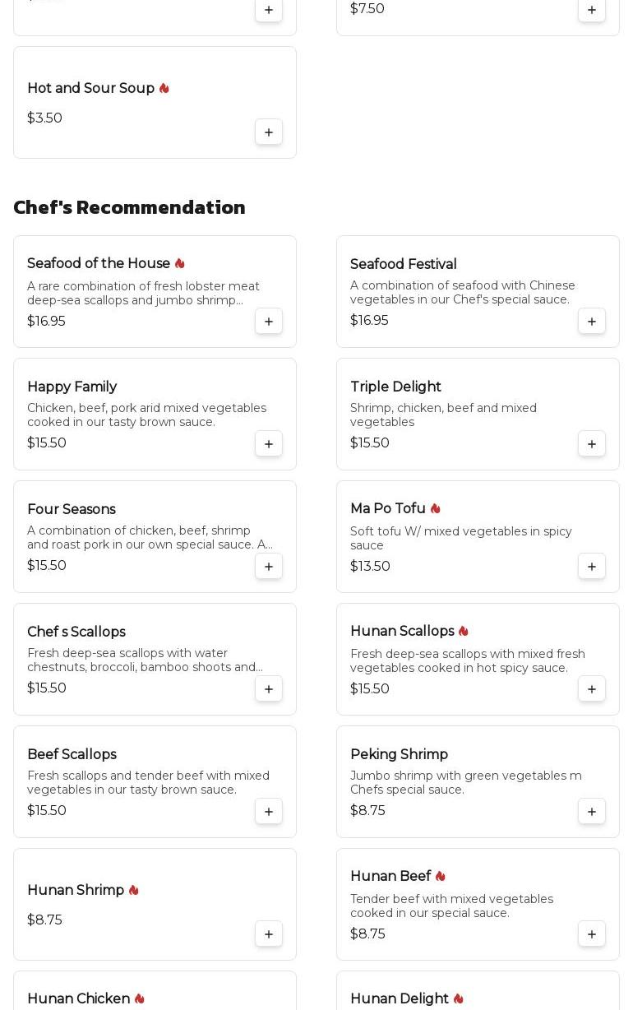Select Ma Po Tofu dish name
633x1010 pixels.
(387, 508)
